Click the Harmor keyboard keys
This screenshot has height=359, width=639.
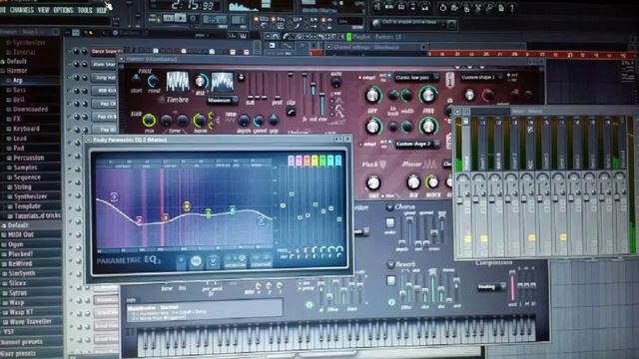click(x=336, y=334)
